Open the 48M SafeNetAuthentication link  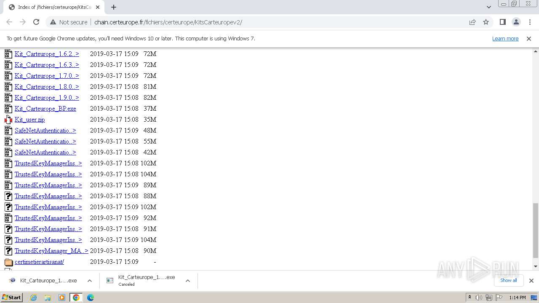pos(45,130)
